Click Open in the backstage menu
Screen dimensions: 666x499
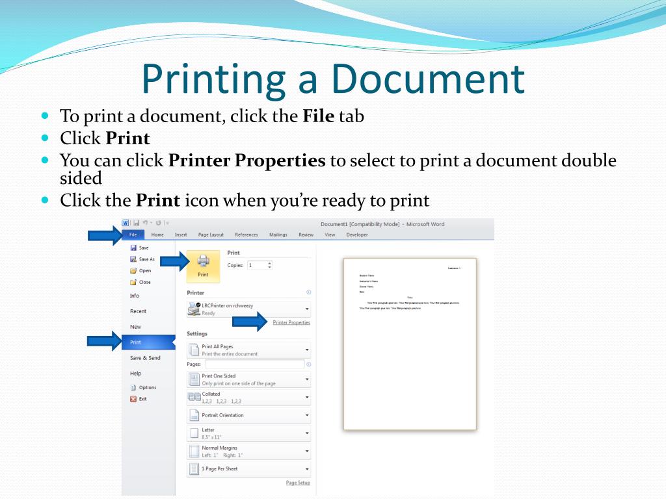click(x=140, y=271)
